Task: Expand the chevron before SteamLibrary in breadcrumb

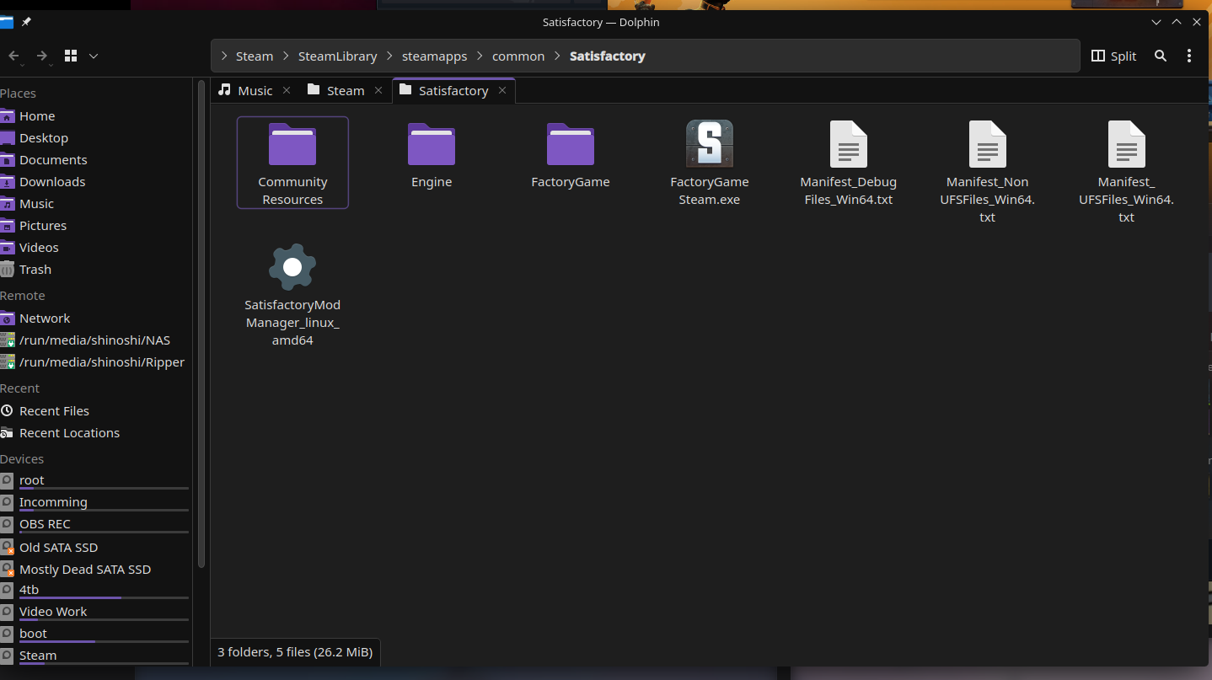Action: point(286,56)
